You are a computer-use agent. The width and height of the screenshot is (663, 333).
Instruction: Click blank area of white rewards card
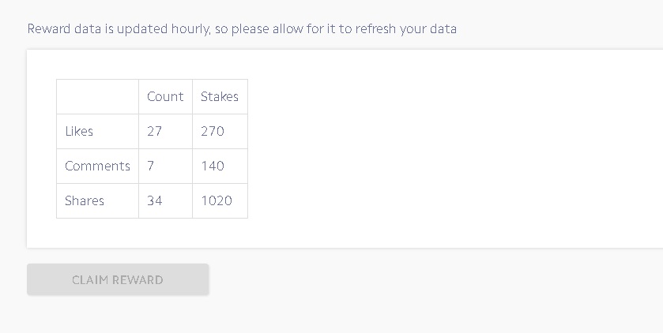[x=444, y=148]
